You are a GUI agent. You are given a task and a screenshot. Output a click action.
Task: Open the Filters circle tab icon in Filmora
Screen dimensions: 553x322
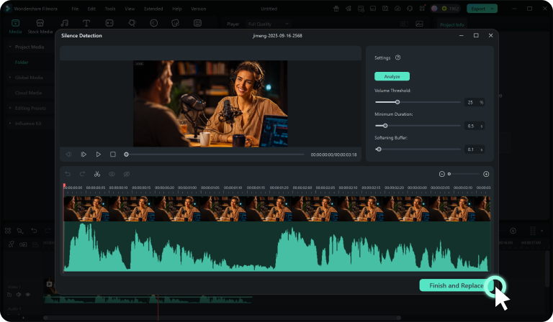coord(154,23)
